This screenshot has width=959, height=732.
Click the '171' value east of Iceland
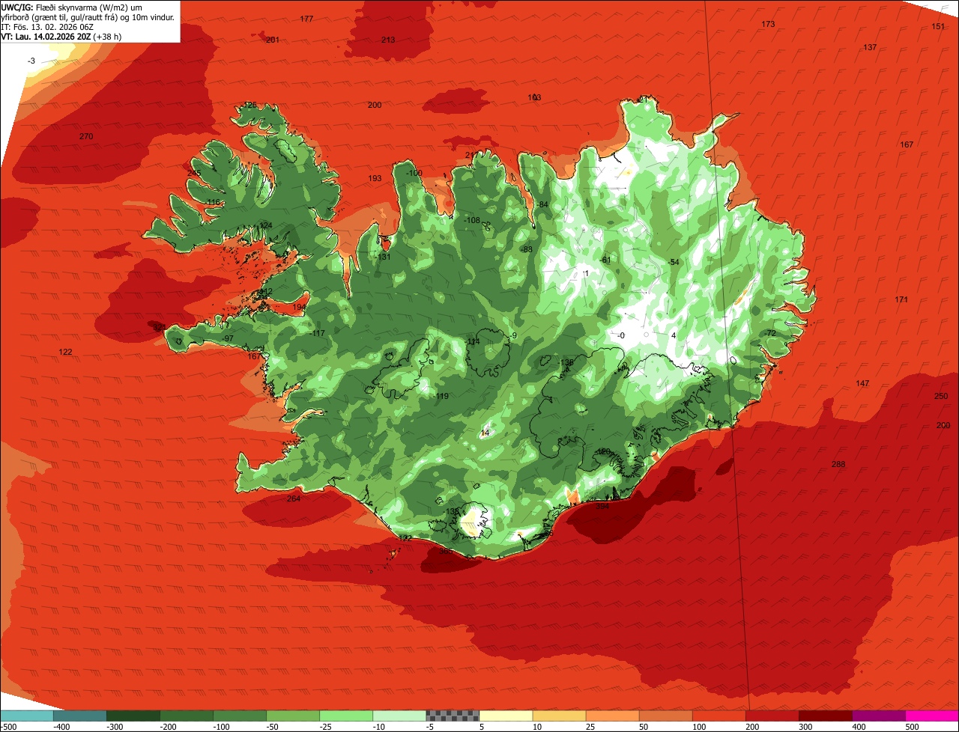pyautogui.click(x=901, y=299)
